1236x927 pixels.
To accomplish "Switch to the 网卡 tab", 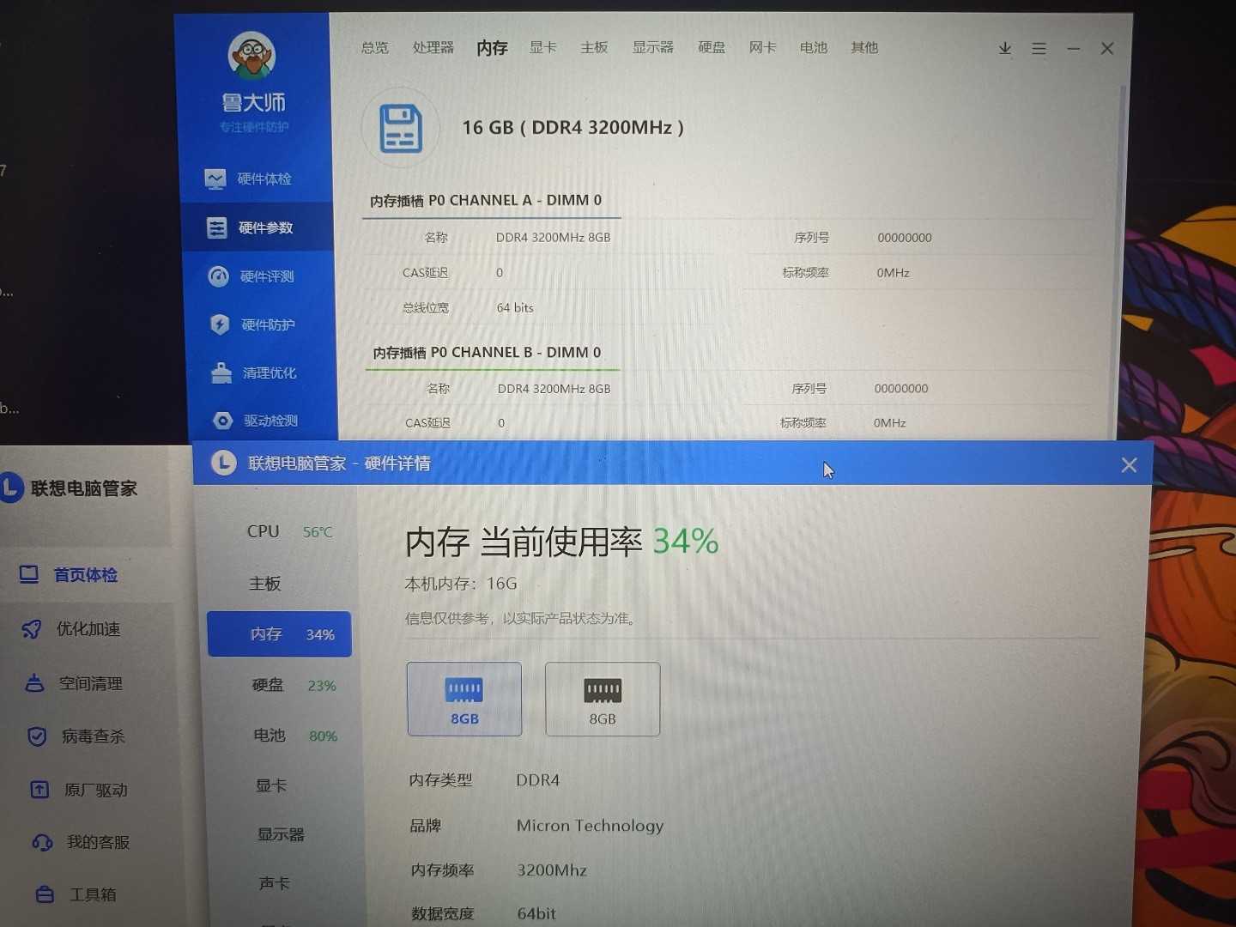I will [762, 47].
